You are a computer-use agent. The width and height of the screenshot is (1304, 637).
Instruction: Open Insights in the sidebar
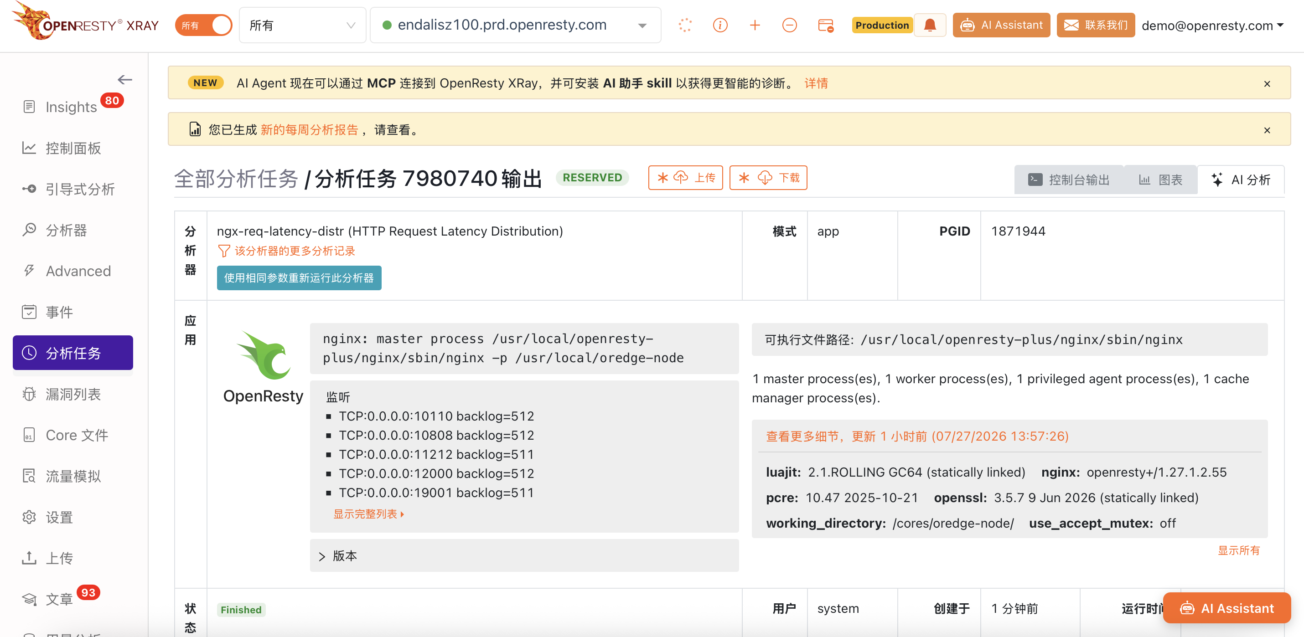coord(71,107)
